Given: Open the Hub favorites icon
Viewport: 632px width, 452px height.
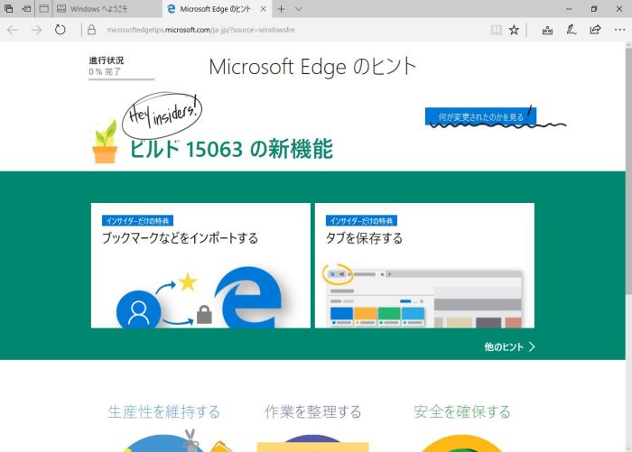Looking at the screenshot, I should pos(547,30).
